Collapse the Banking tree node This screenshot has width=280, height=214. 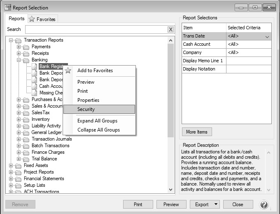[19, 60]
